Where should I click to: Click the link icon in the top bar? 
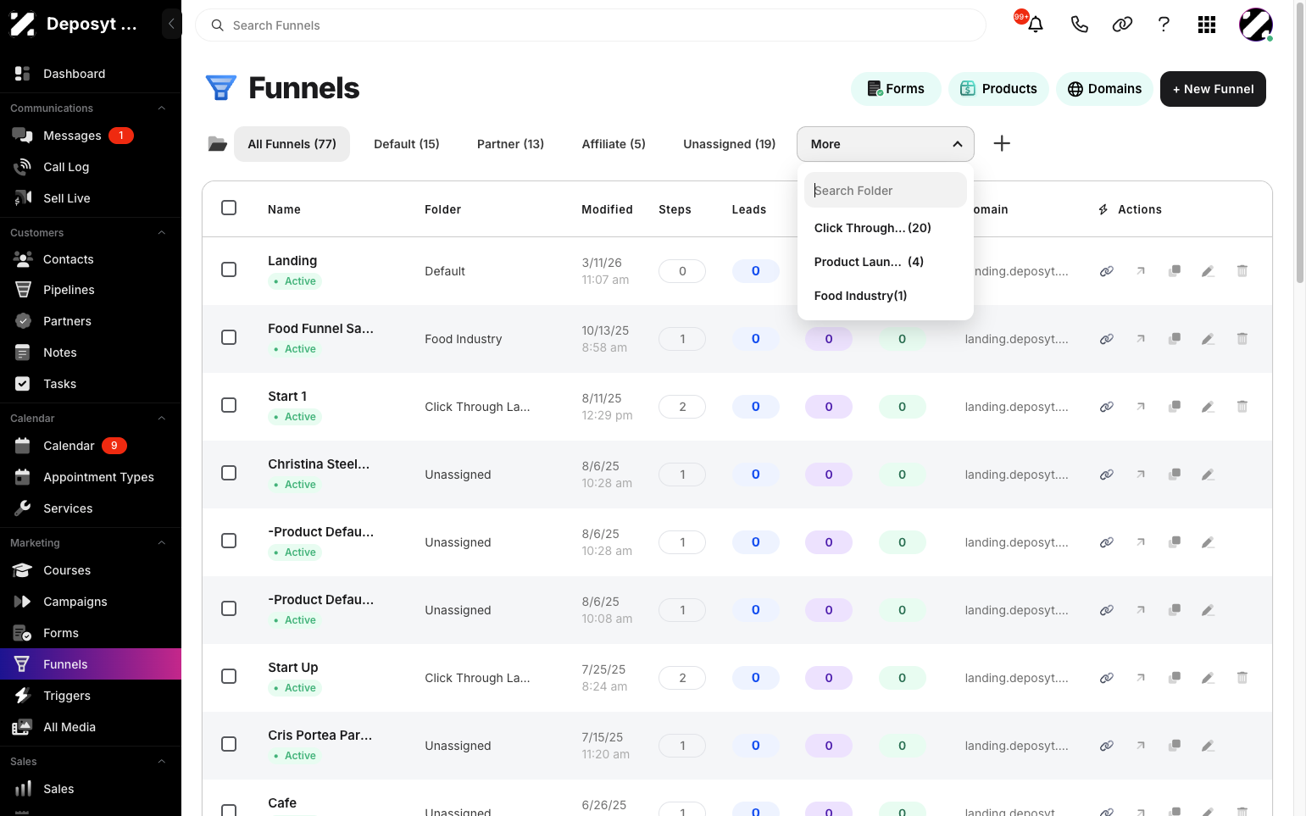(1122, 25)
